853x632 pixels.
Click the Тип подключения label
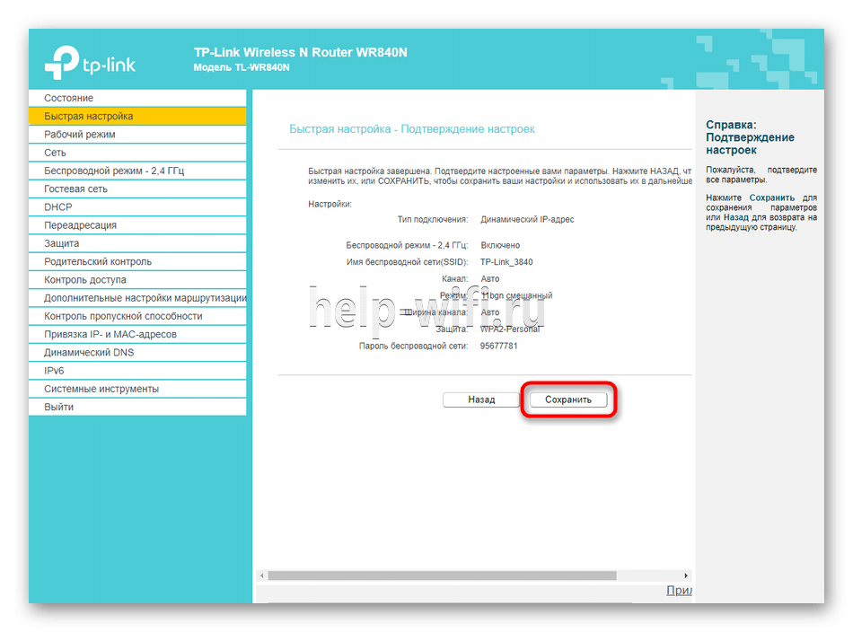433,220
